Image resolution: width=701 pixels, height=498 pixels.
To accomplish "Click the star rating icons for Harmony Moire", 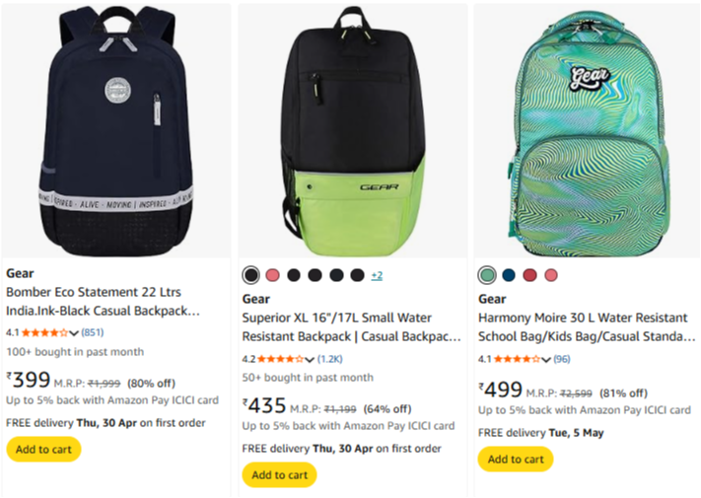I will point(518,359).
